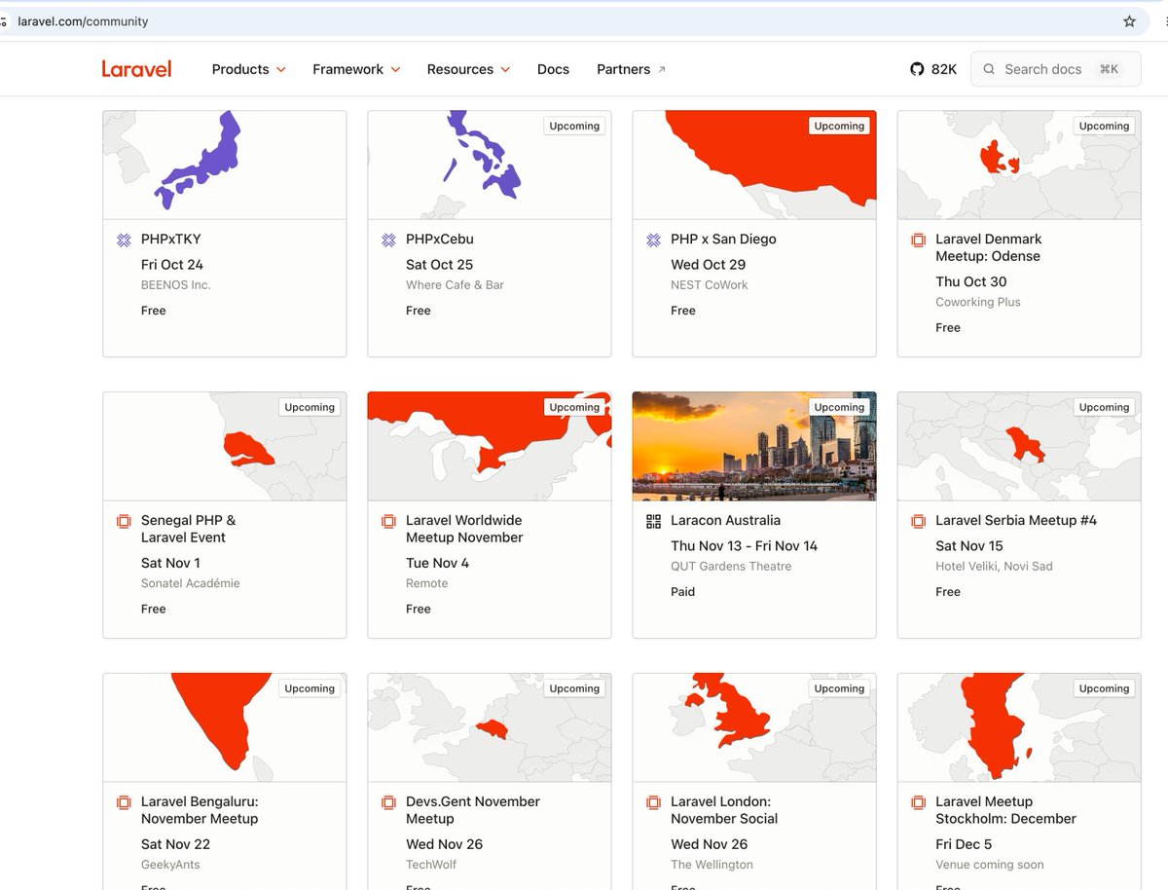Click Laravel Denmark Meetup icon
The height and width of the screenshot is (890, 1168).
tap(918, 240)
